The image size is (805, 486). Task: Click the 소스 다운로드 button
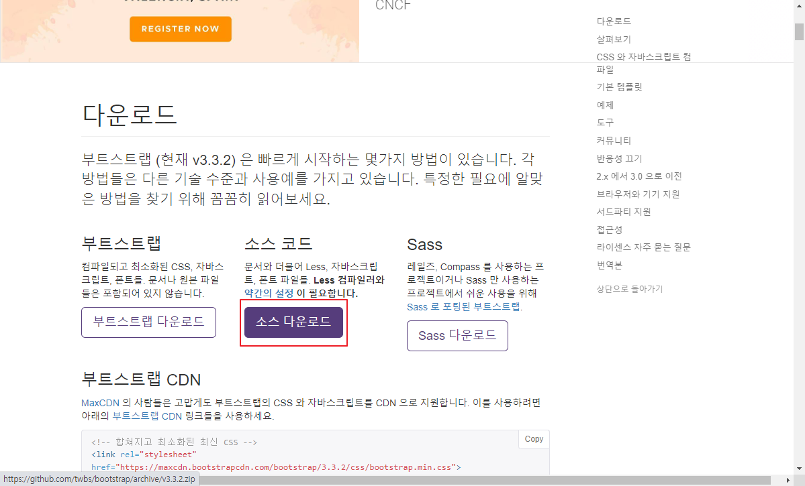coord(293,322)
